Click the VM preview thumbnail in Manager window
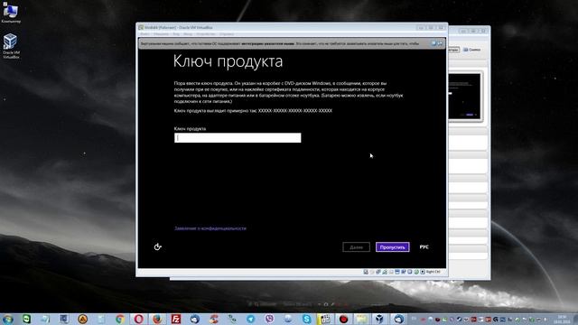The image size is (578, 325). (464, 97)
